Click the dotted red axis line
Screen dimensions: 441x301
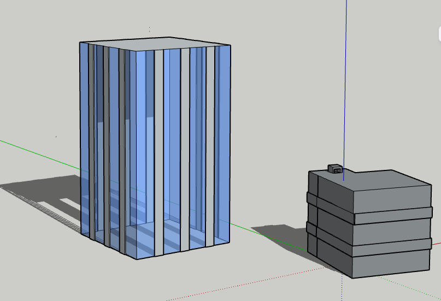click(x=246, y=285)
